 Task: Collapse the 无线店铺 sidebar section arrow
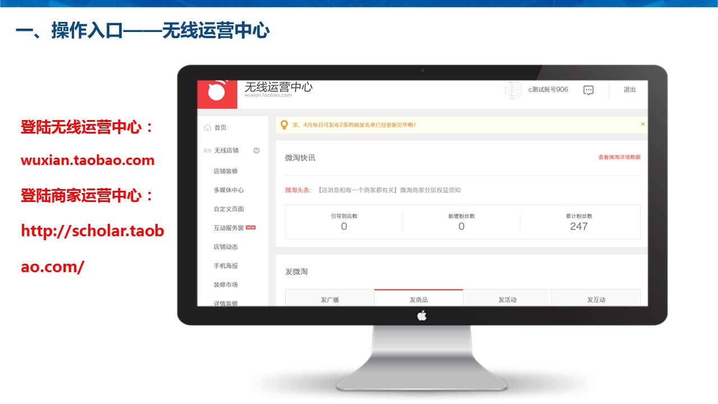257,150
